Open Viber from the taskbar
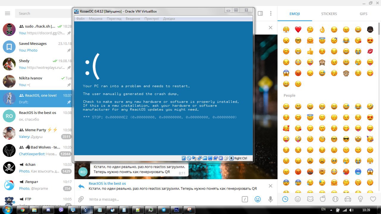The image size is (381, 214). (x=61, y=210)
